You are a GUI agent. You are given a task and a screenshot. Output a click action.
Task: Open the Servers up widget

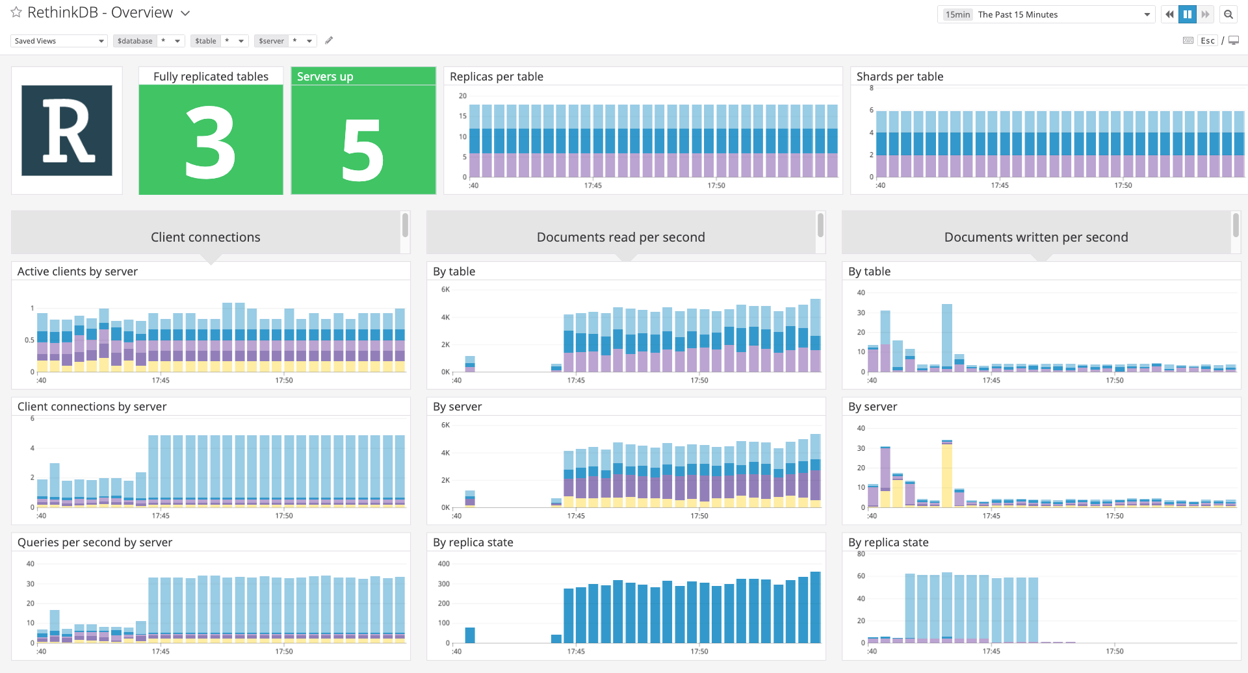(x=363, y=130)
